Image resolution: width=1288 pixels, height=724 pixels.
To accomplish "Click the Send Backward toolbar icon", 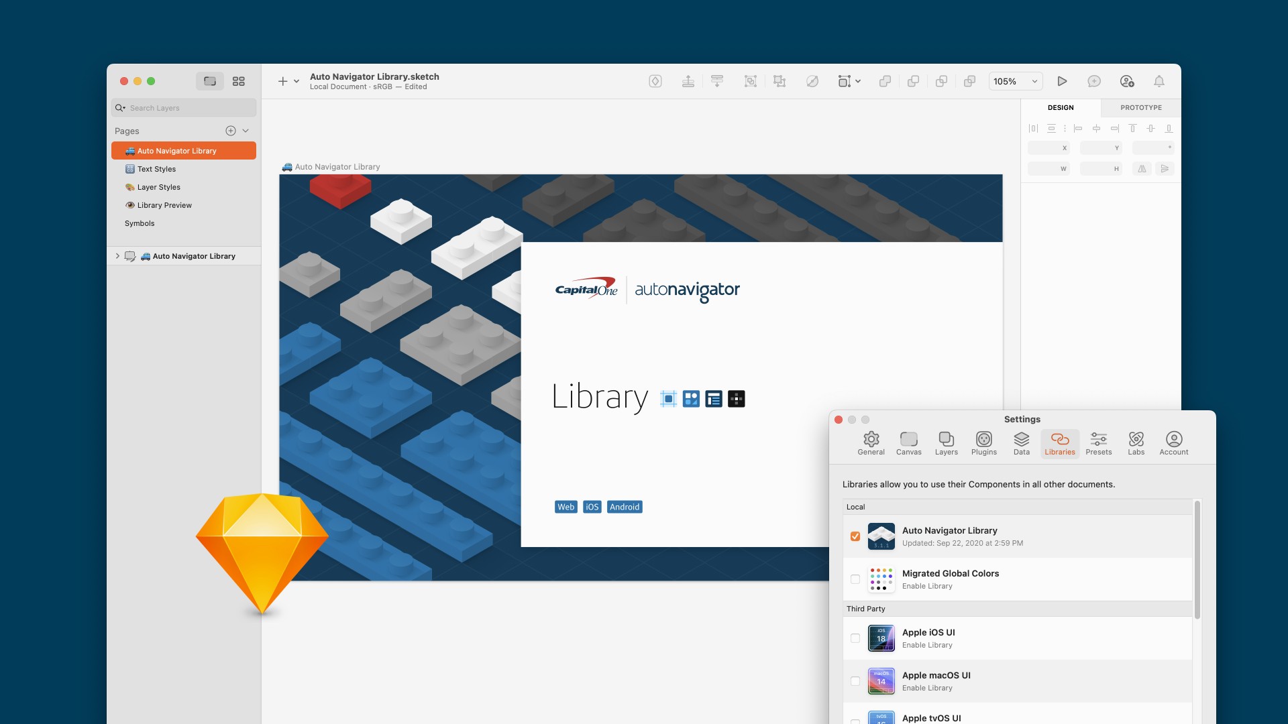I will point(717,81).
